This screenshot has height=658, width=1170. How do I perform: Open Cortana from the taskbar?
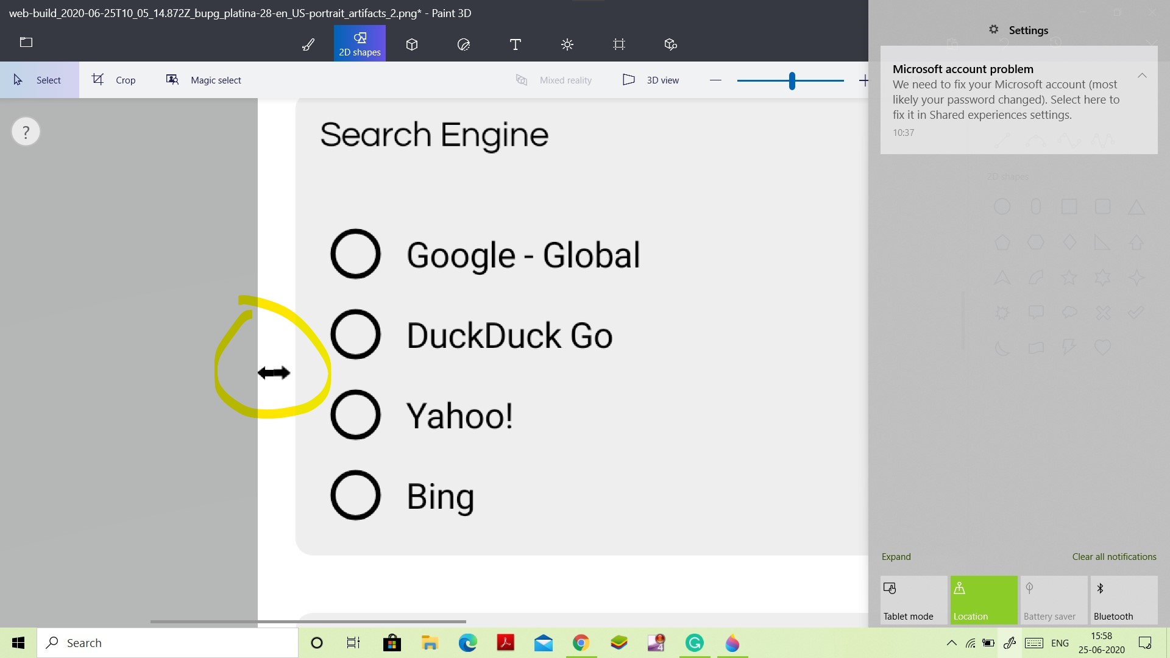[x=317, y=643]
